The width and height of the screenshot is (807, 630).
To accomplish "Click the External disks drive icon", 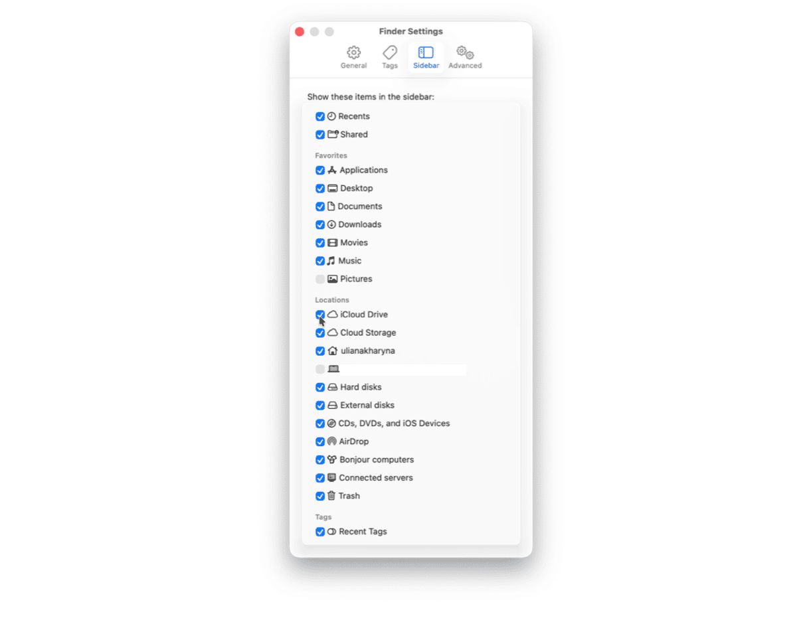I will (x=333, y=405).
